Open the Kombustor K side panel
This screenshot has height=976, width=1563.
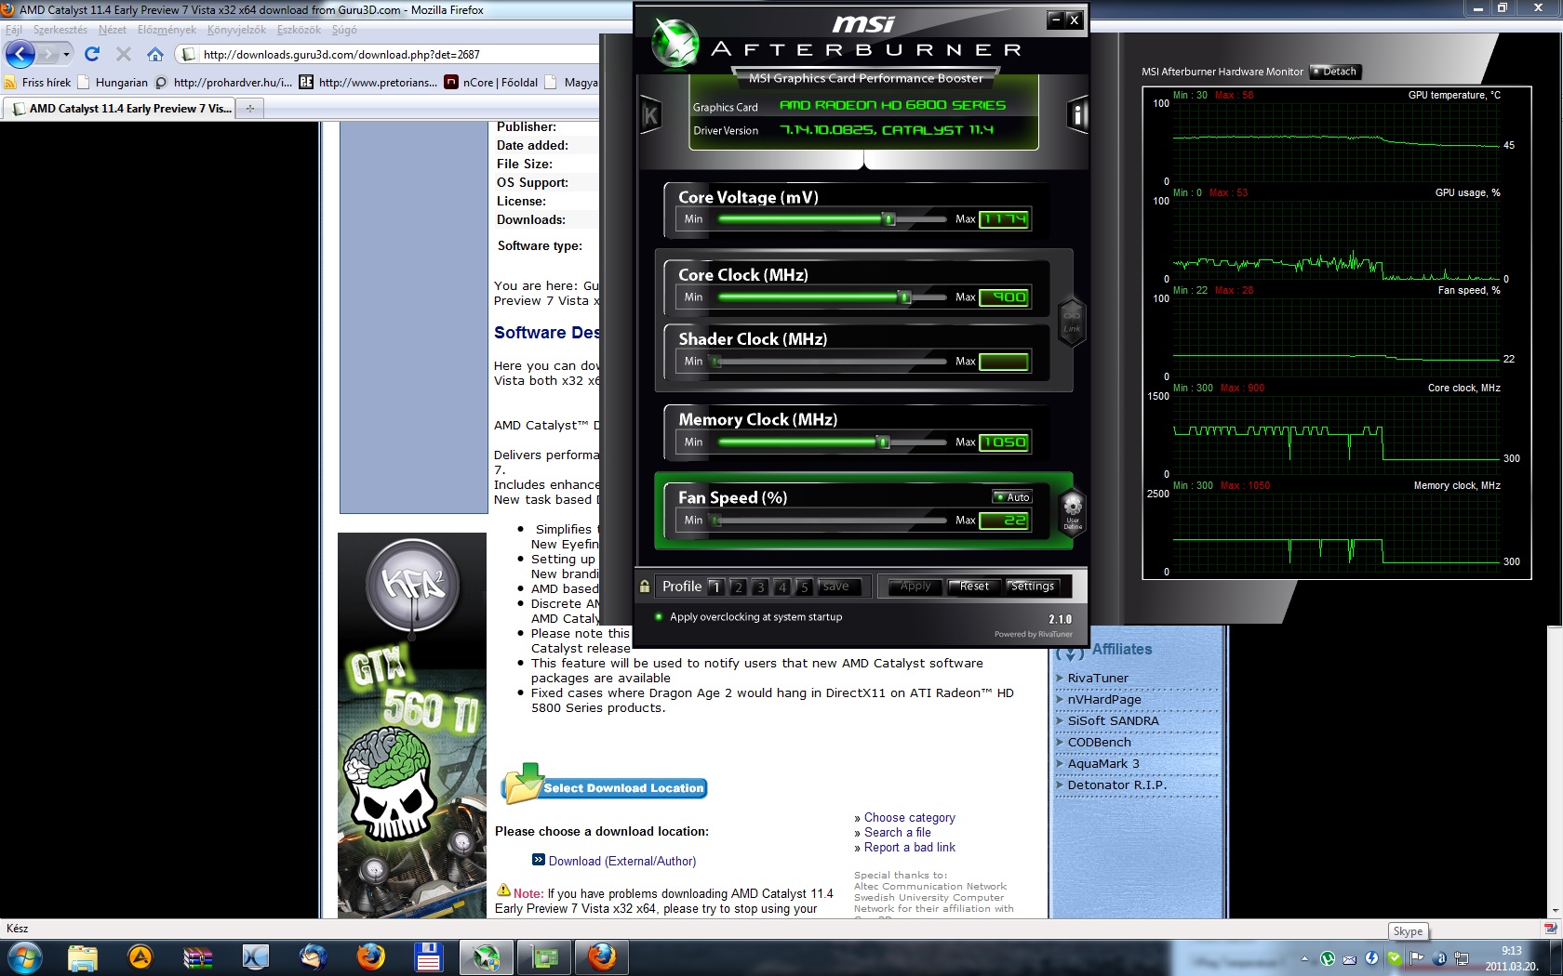point(650,115)
